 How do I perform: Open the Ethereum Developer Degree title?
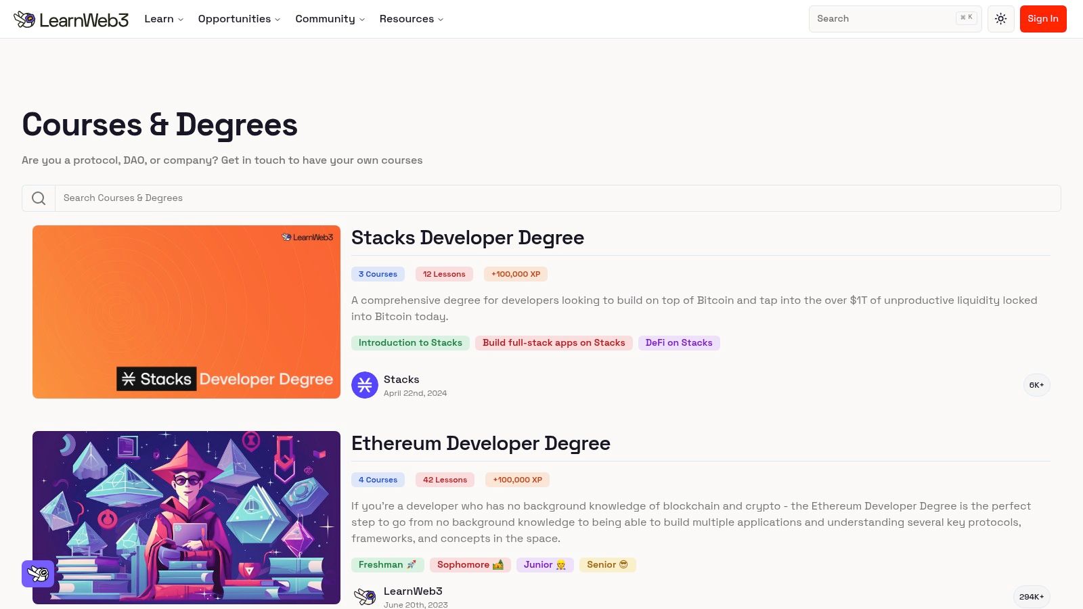(481, 443)
